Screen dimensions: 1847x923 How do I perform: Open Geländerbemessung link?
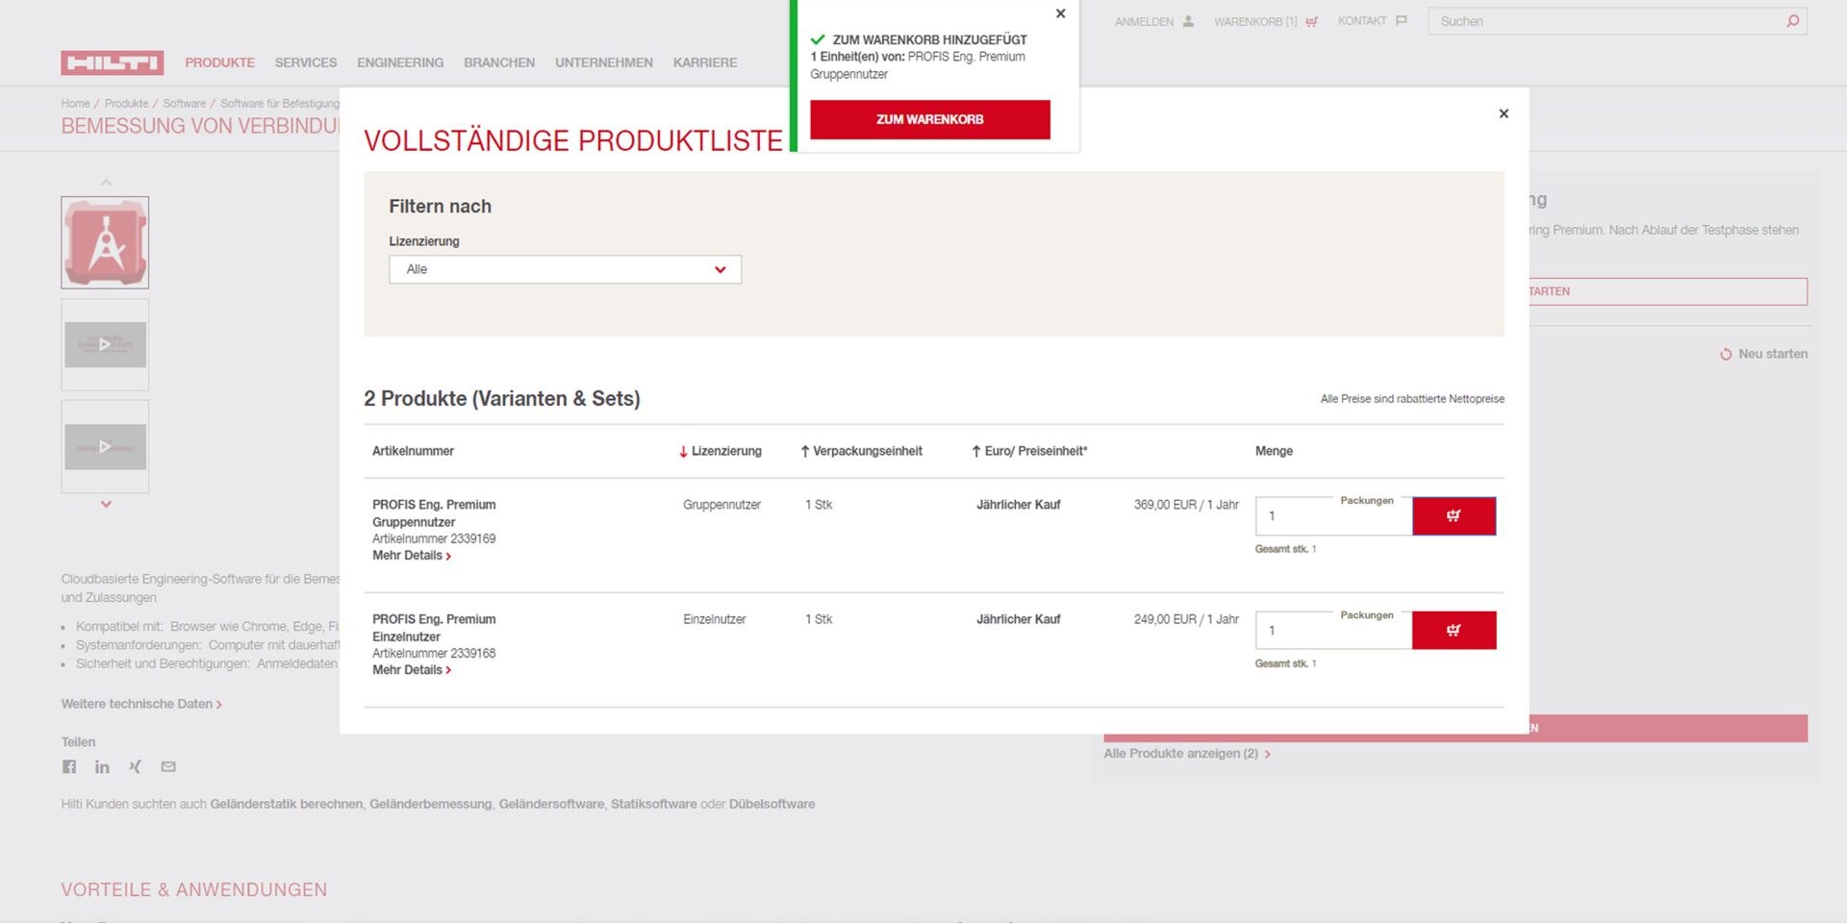pos(430,804)
